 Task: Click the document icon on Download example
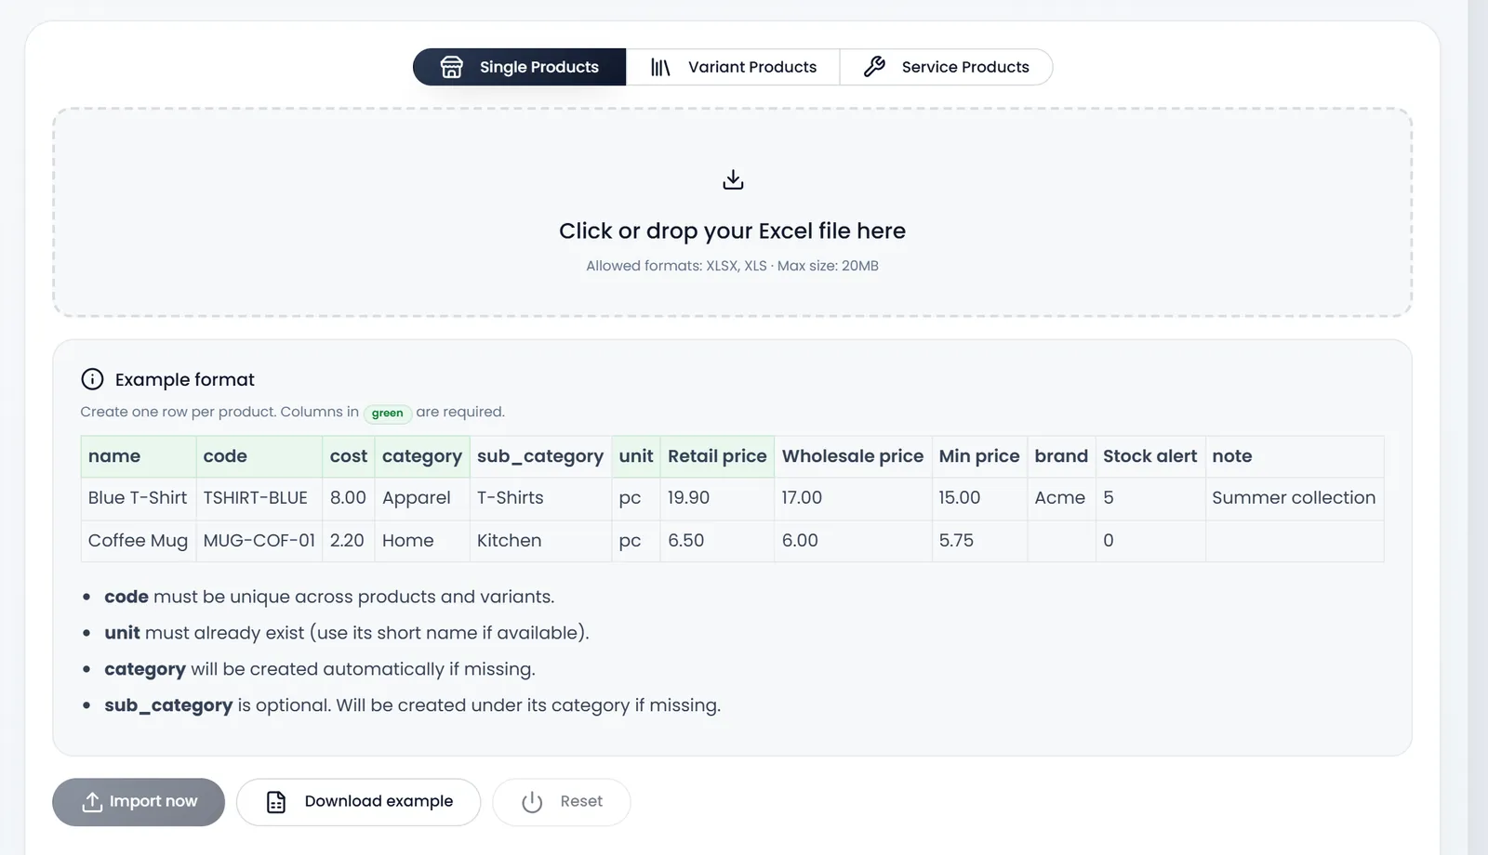276,802
